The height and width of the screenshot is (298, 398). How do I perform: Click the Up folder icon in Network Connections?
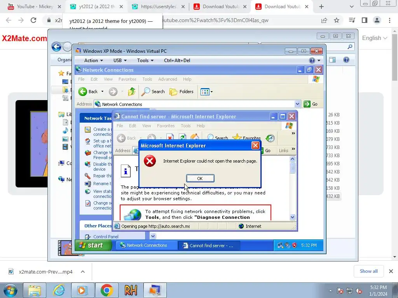tap(131, 92)
